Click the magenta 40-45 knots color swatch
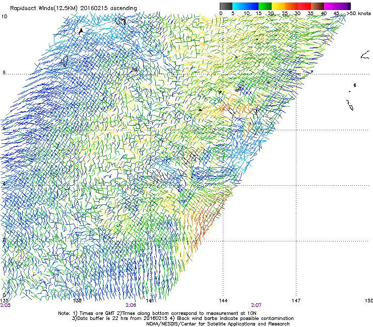373x327 pixels. (331, 6)
